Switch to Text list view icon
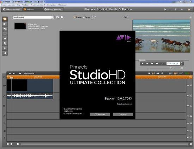Image resolution: width=194 pixels, height=149 pixels. coord(181,73)
